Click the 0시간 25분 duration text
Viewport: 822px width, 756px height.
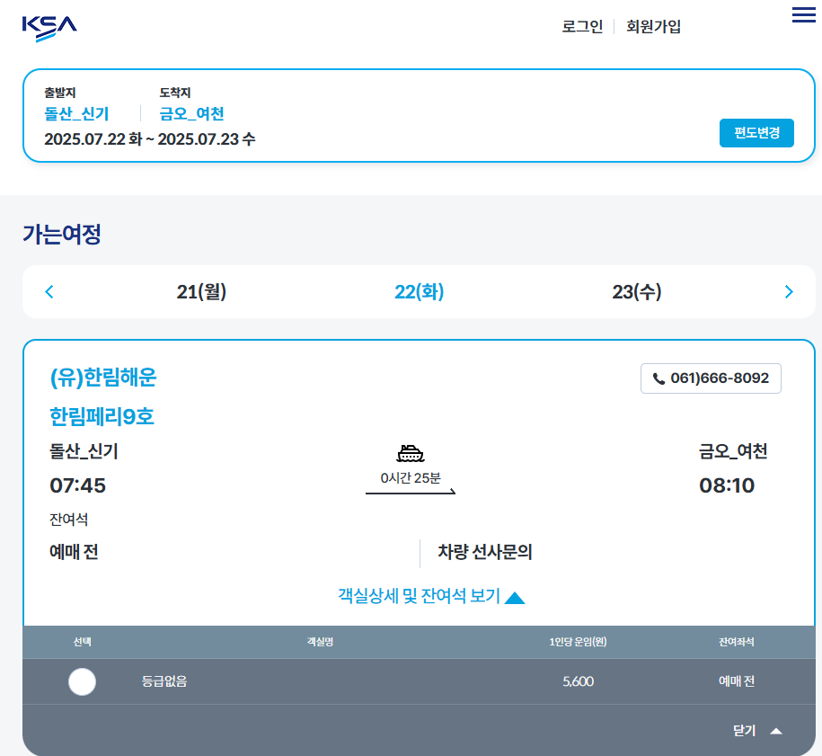[x=411, y=478]
